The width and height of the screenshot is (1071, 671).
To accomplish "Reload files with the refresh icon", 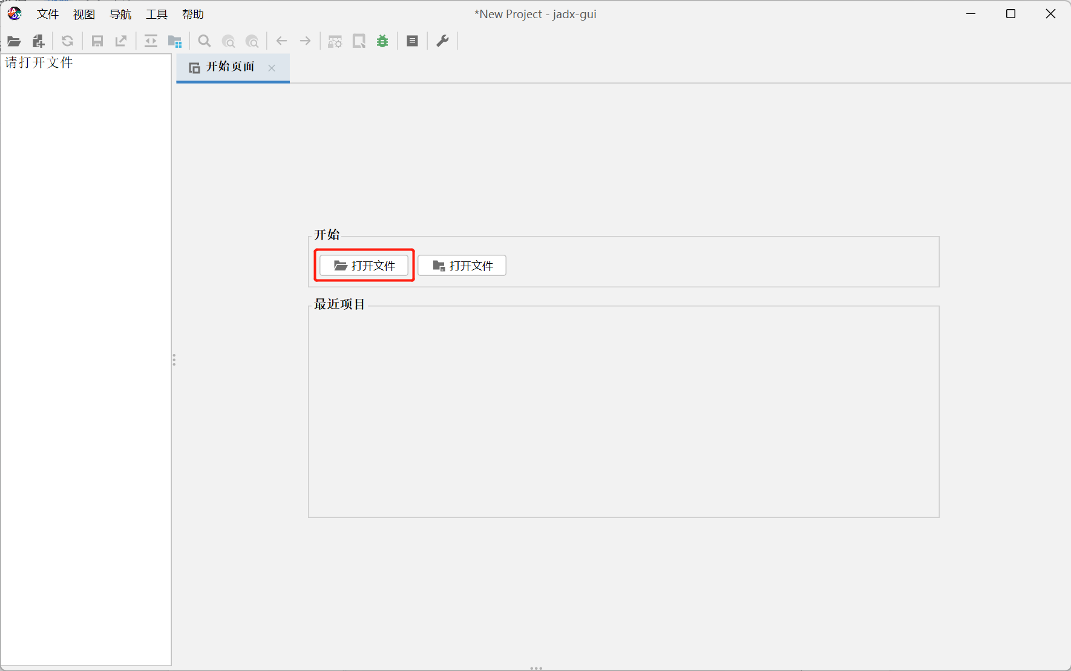I will click(67, 41).
